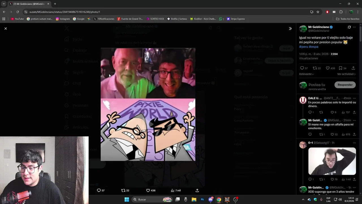Open Mr Goblinciano profile name in sidebar header
Image resolution: width=362 pixels, height=204 pixels.
coord(318,27)
